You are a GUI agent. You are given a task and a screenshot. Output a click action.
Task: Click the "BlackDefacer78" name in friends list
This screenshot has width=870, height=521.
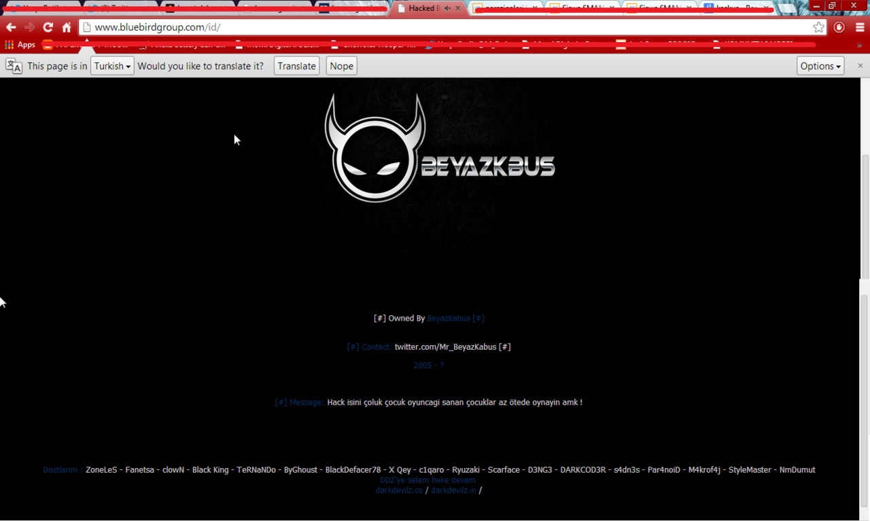click(353, 469)
